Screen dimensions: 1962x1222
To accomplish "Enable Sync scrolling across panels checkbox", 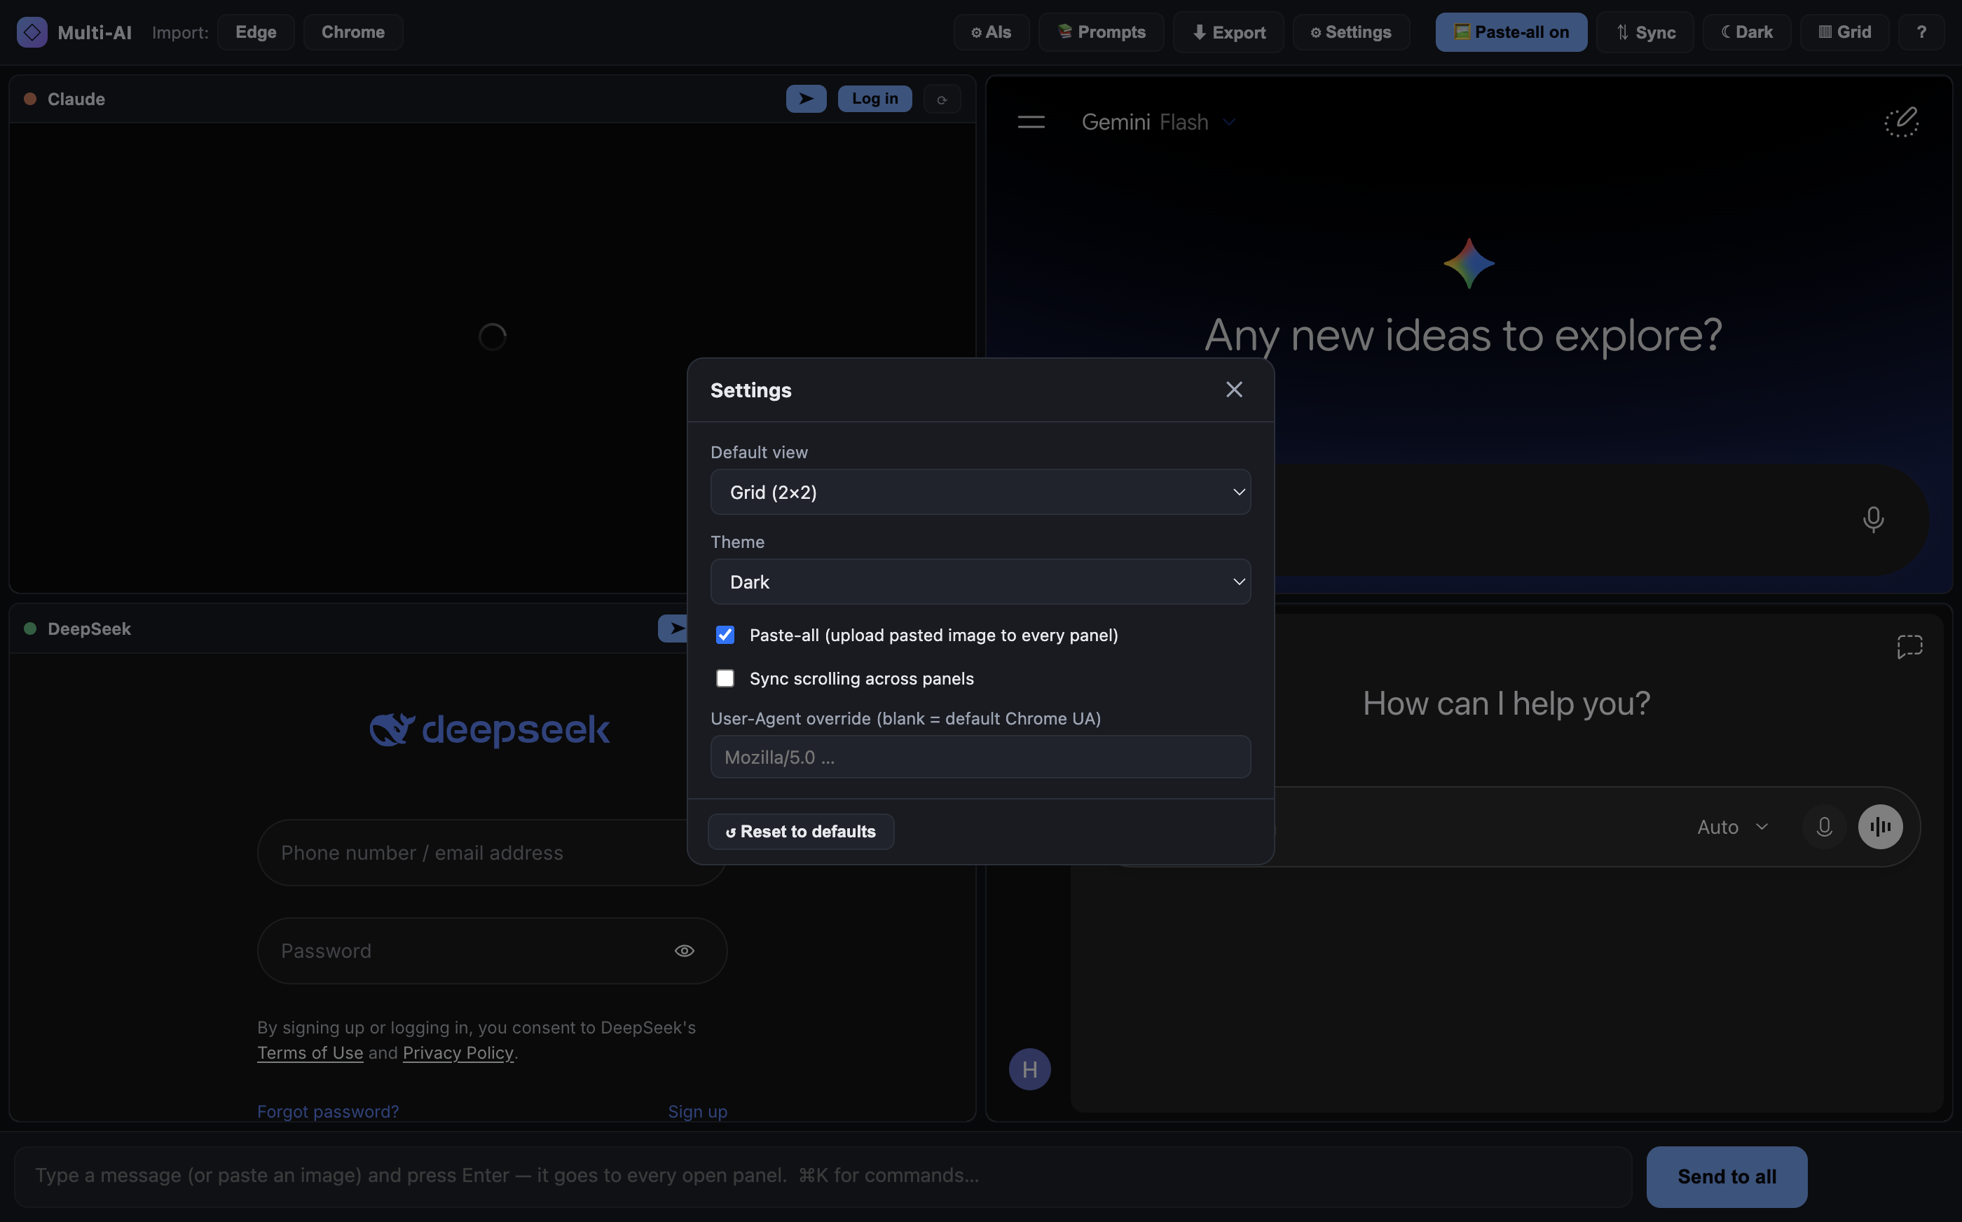I will click(x=725, y=679).
